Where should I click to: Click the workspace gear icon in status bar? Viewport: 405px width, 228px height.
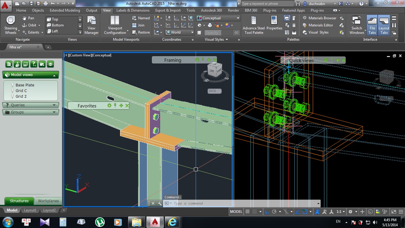pos(350,212)
